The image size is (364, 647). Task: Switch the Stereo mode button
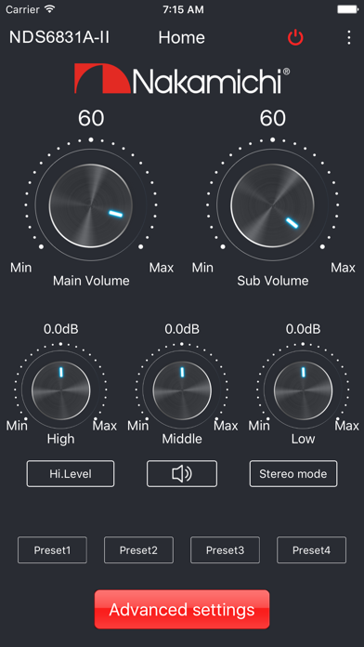(293, 474)
